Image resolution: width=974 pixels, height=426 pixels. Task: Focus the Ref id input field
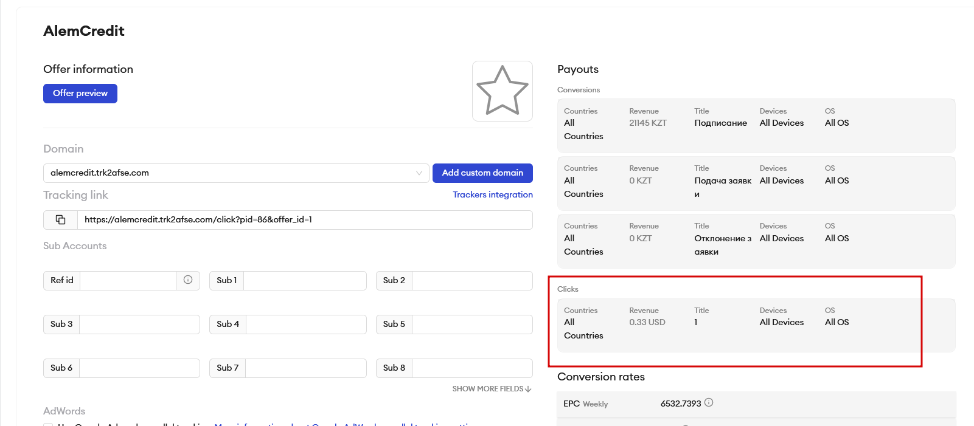pyautogui.click(x=128, y=281)
